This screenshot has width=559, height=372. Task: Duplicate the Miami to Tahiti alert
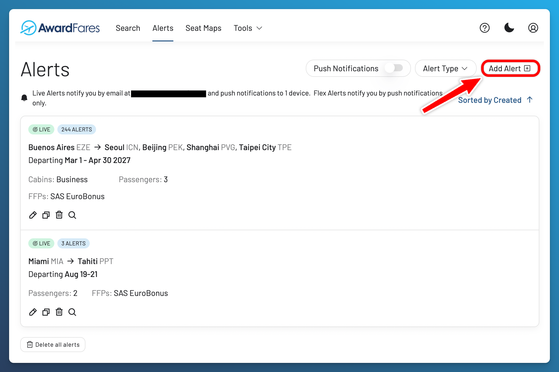click(x=46, y=312)
